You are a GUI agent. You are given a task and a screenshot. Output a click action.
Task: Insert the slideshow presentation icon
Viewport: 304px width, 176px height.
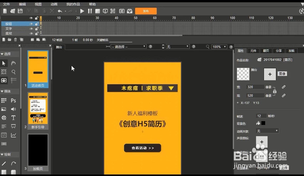(x=13, y=126)
